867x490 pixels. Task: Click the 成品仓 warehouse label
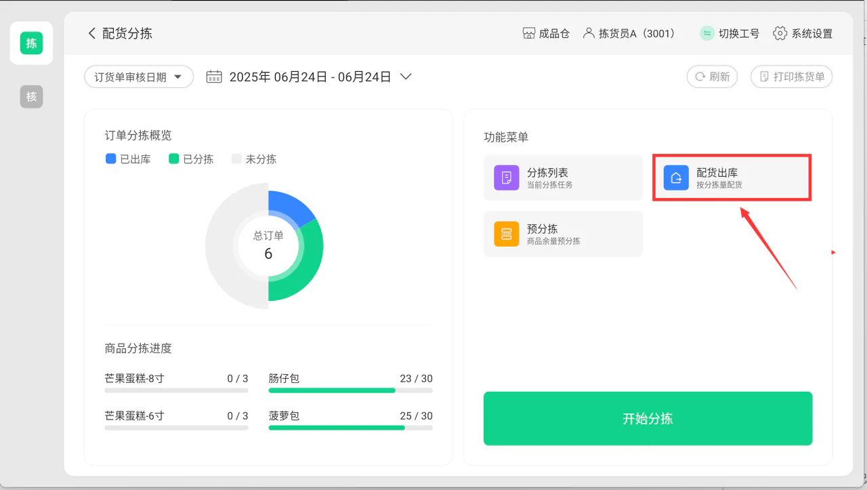[554, 33]
